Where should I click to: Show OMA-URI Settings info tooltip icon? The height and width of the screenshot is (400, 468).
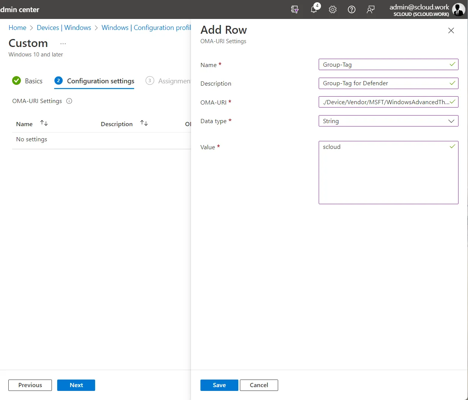[69, 101]
